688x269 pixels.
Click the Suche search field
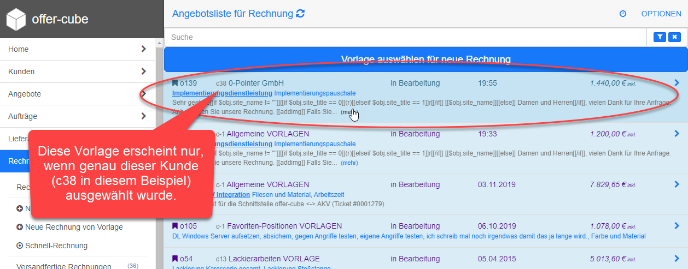406,37
